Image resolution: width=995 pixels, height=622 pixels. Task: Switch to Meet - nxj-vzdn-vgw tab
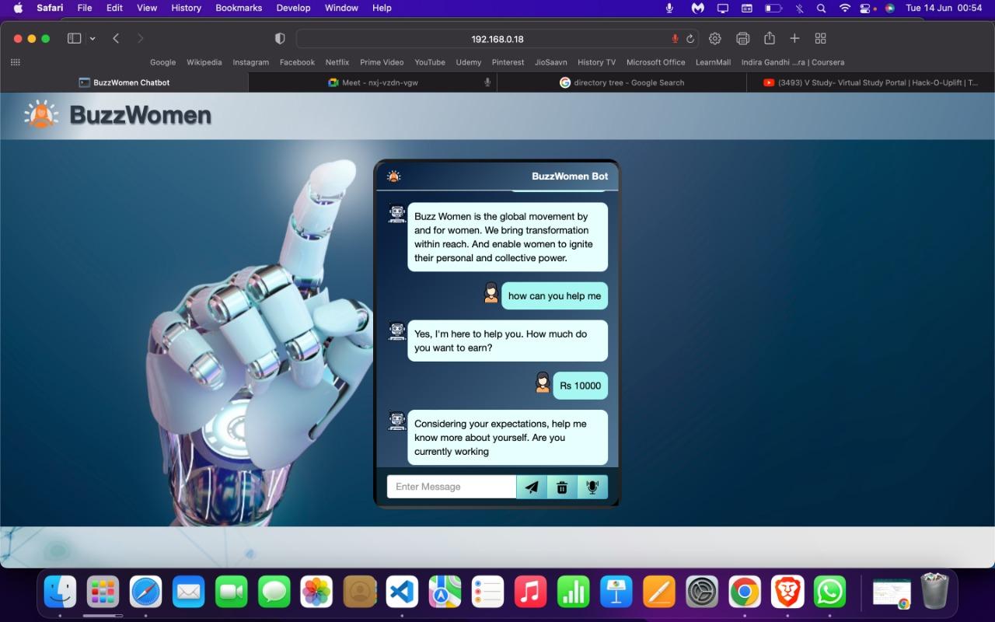(373, 82)
